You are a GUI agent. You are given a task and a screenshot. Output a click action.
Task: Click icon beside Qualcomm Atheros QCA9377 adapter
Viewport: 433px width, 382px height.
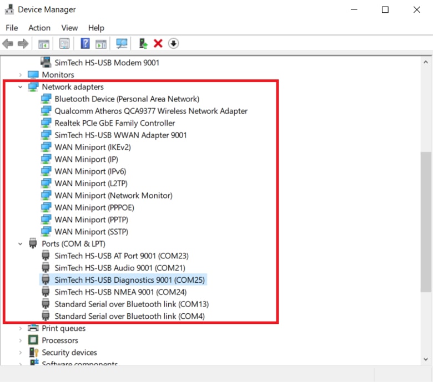46,110
